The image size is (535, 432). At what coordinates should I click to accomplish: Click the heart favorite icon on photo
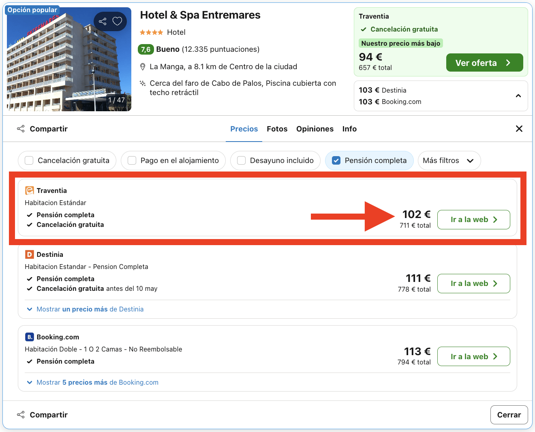tap(117, 21)
